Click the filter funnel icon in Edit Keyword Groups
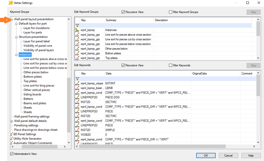264x161 pixels. 77,25
